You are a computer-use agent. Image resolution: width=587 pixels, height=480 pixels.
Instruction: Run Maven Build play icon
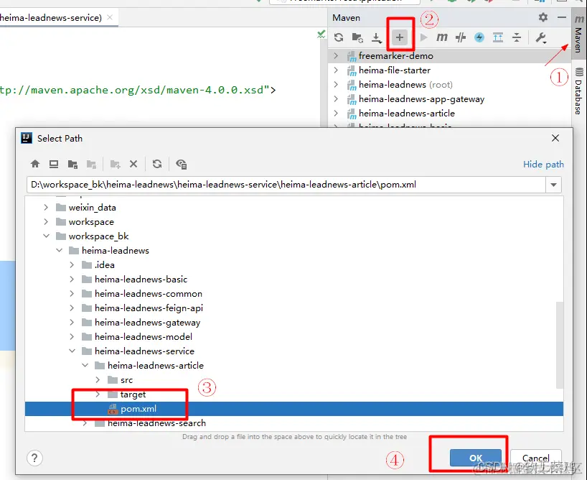click(423, 37)
